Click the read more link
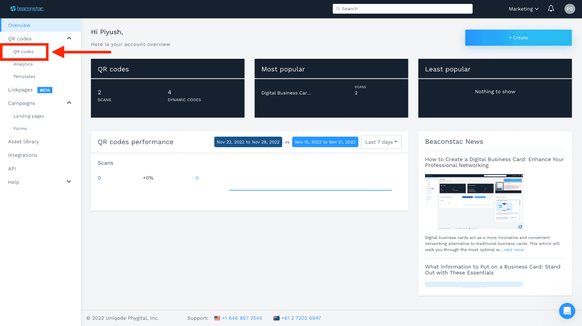This screenshot has height=326, width=582. click(x=514, y=250)
